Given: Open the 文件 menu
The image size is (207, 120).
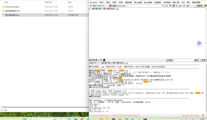Looking at the screenshot, I should [183, 2].
